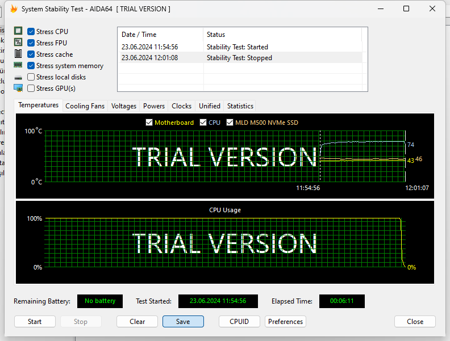
Task: Clear the stability test log
Action: [x=137, y=322]
